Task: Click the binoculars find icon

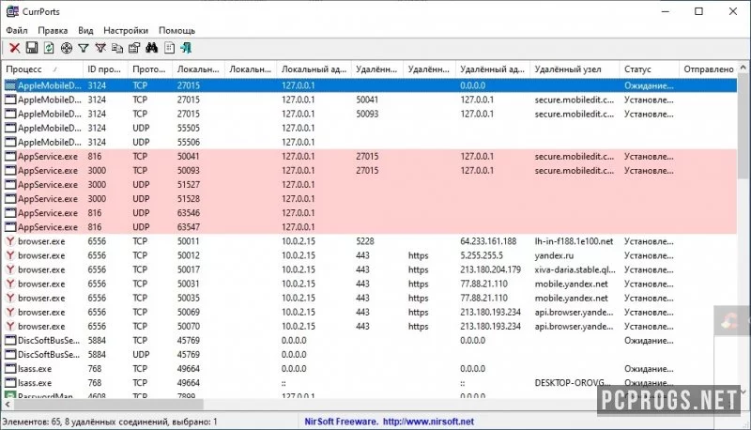Action: click(152, 48)
